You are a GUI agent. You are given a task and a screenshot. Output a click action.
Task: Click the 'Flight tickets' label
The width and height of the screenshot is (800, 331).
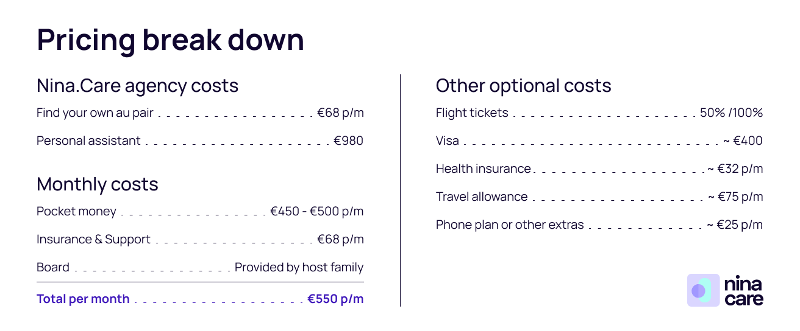coord(472,113)
